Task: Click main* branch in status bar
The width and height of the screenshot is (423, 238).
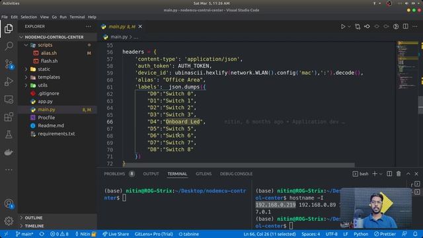Action: click(24, 234)
